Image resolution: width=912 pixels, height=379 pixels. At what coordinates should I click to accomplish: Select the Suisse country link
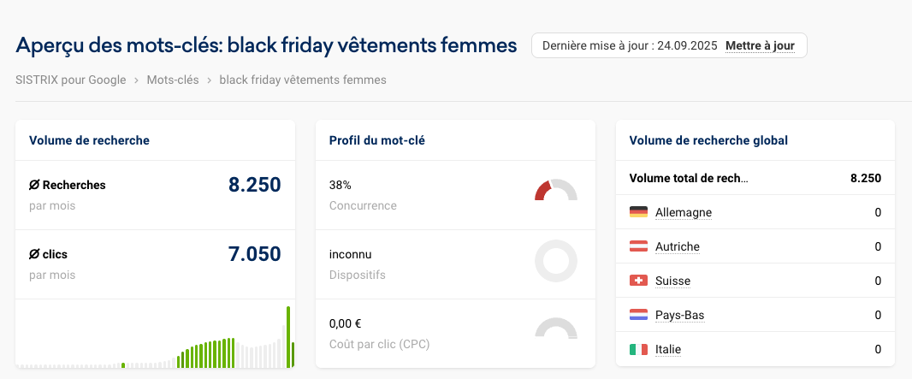pos(672,281)
